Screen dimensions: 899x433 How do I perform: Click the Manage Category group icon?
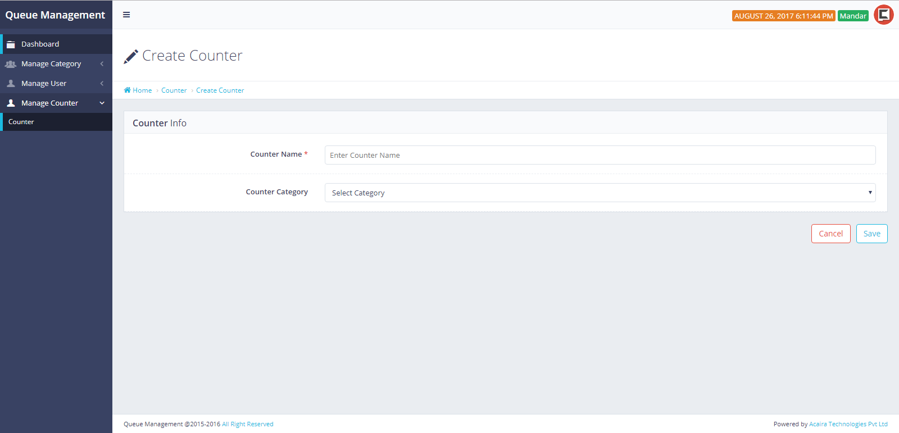click(11, 64)
